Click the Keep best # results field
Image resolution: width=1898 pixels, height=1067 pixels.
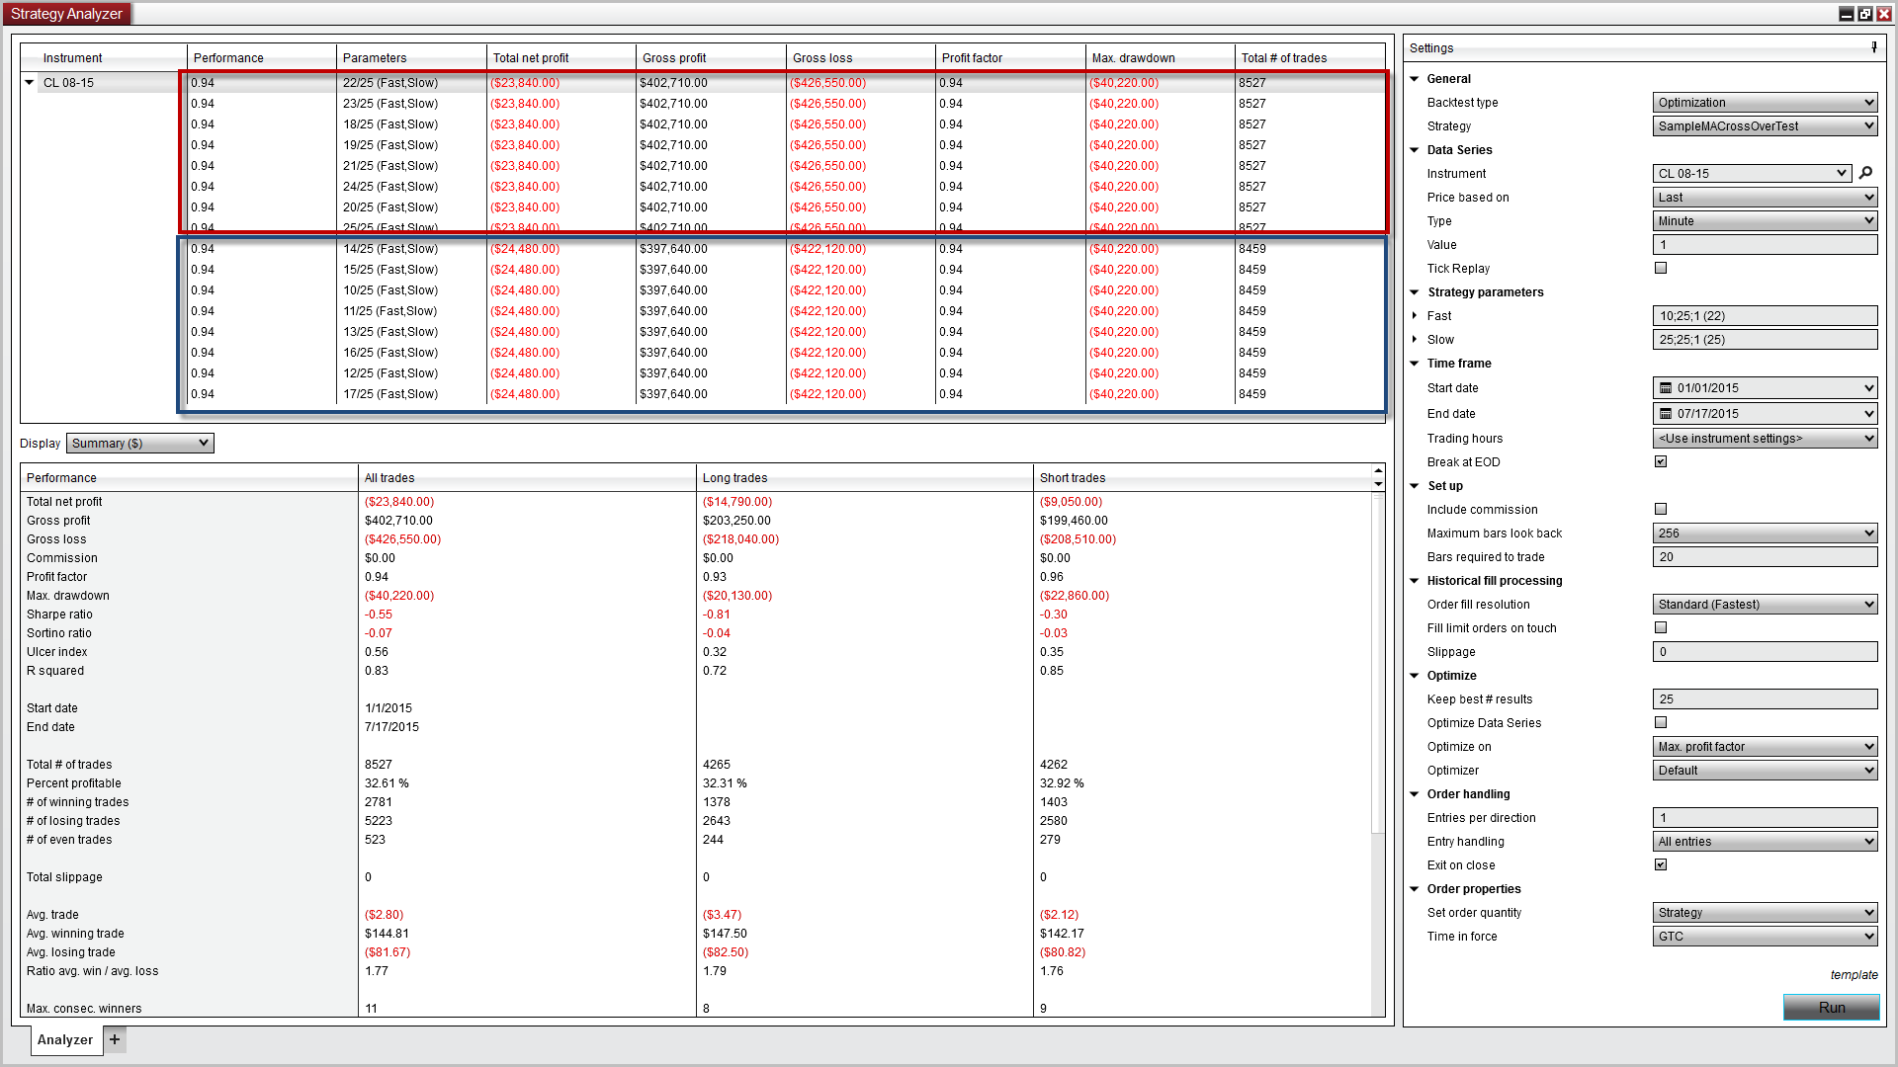1765,699
